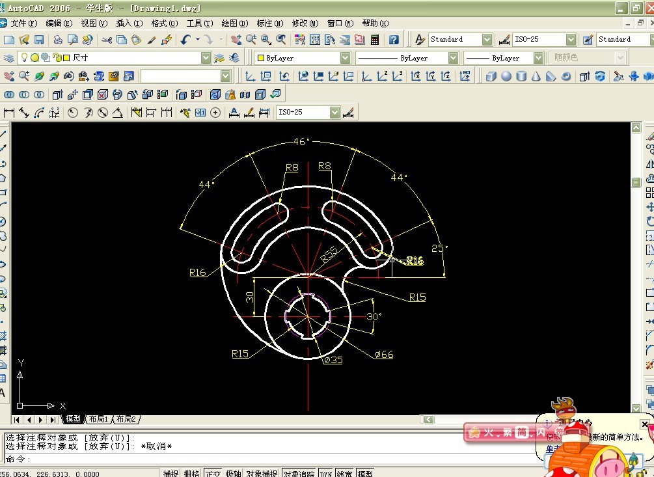Select the Aligned dimension tool
Screen dimensions: 654x477
[x=24, y=112]
